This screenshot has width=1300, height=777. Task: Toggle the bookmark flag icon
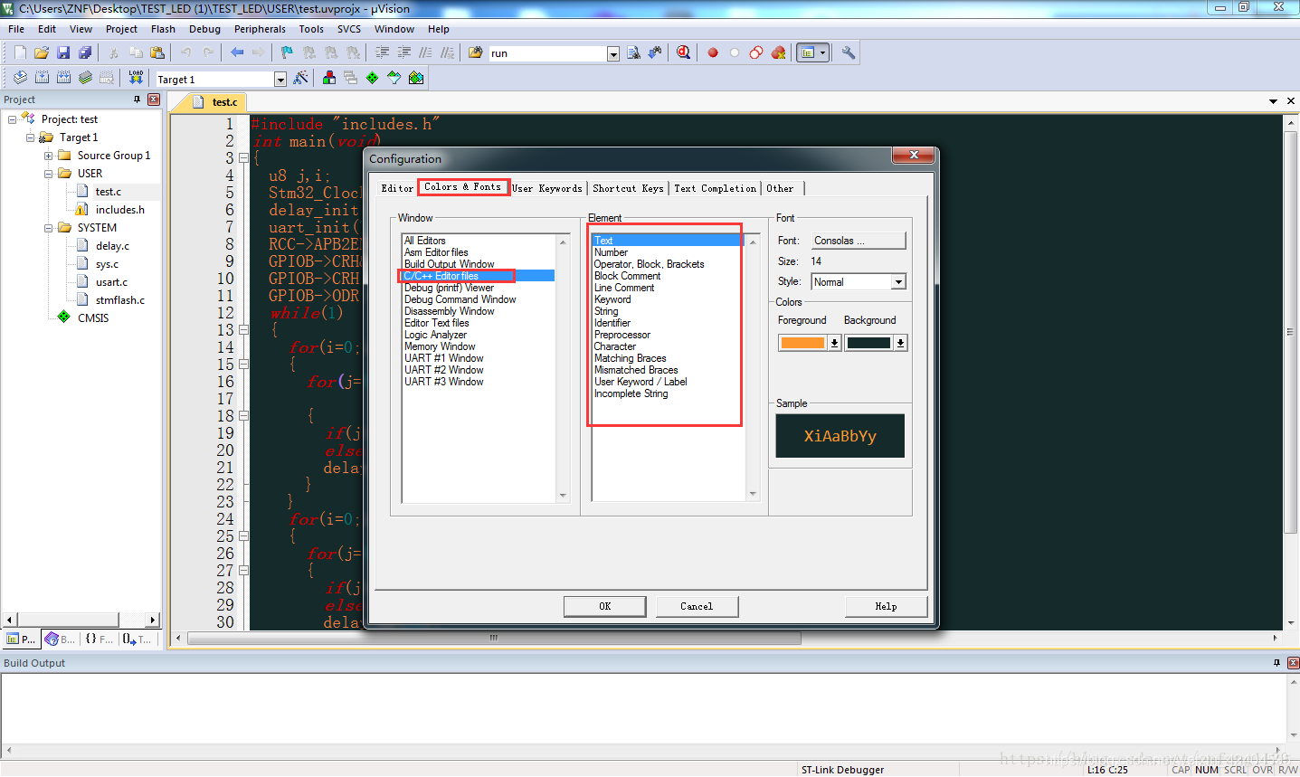click(287, 52)
